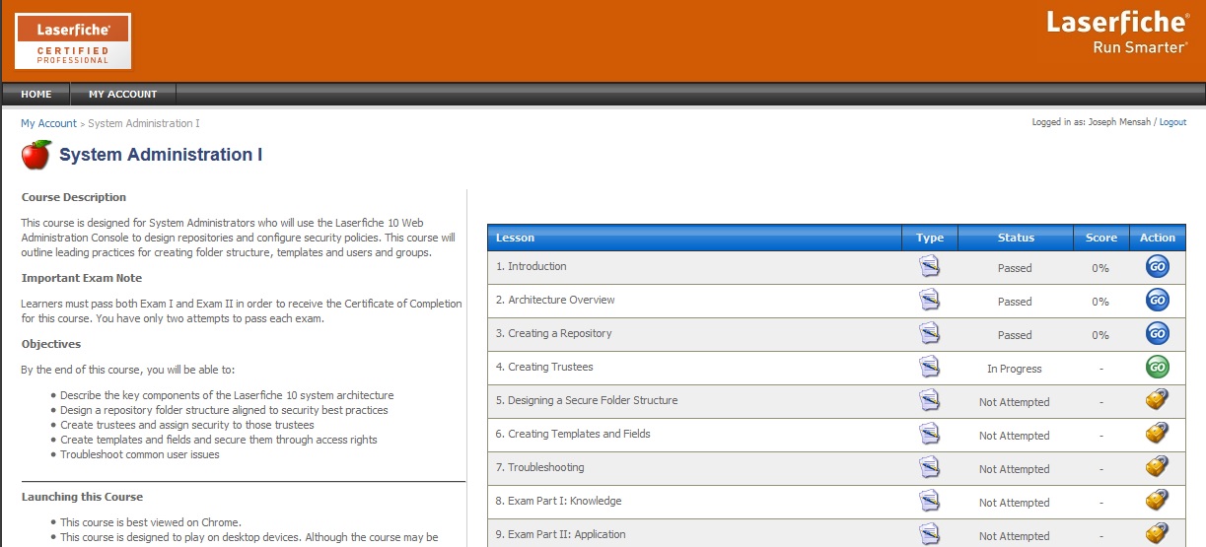Open the MY ACCOUNT menu item
Image resolution: width=1206 pixels, height=547 pixels.
122,95
